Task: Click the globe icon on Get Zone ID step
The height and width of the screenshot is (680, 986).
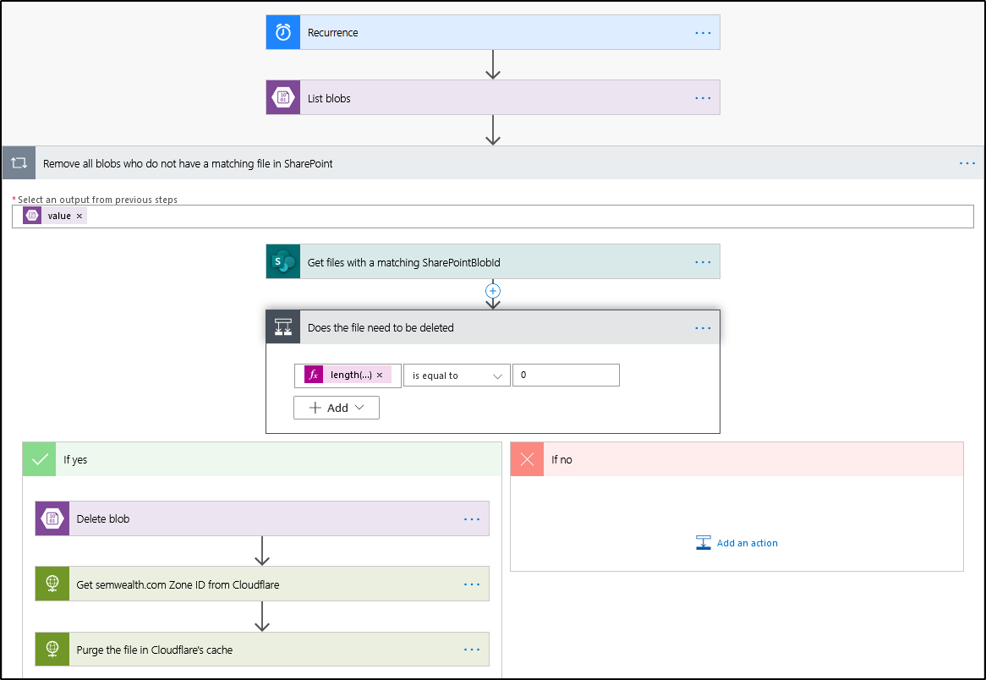Action: point(52,584)
